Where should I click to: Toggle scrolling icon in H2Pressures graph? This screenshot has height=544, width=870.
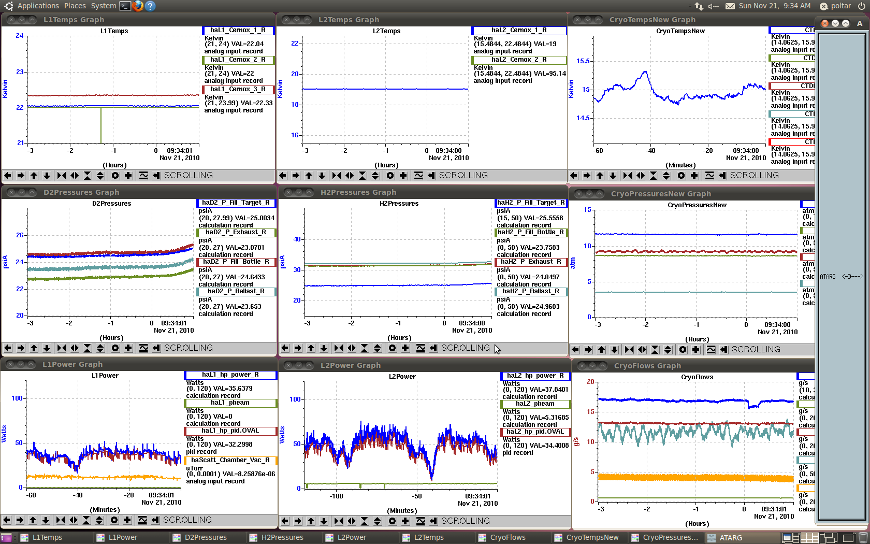click(x=433, y=348)
